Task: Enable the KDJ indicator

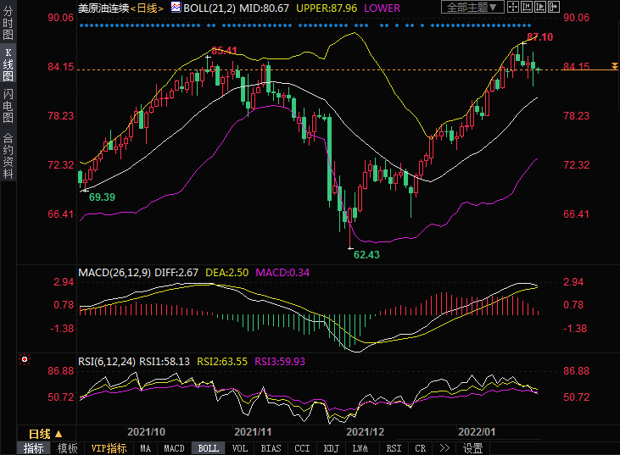Action: [x=331, y=448]
